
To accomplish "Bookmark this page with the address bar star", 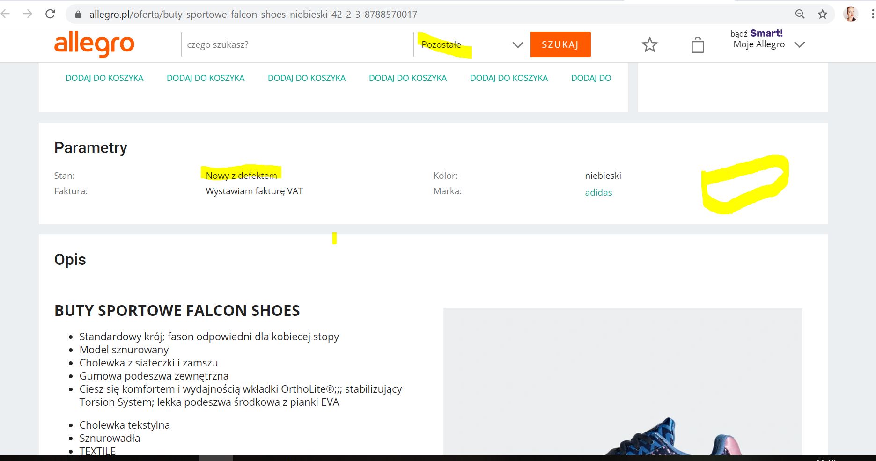I will coord(823,14).
